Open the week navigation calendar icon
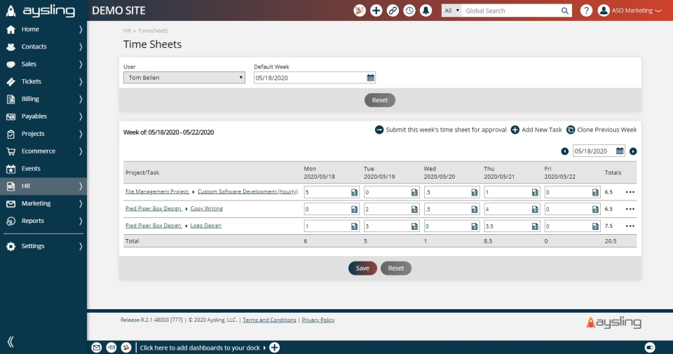 point(620,151)
